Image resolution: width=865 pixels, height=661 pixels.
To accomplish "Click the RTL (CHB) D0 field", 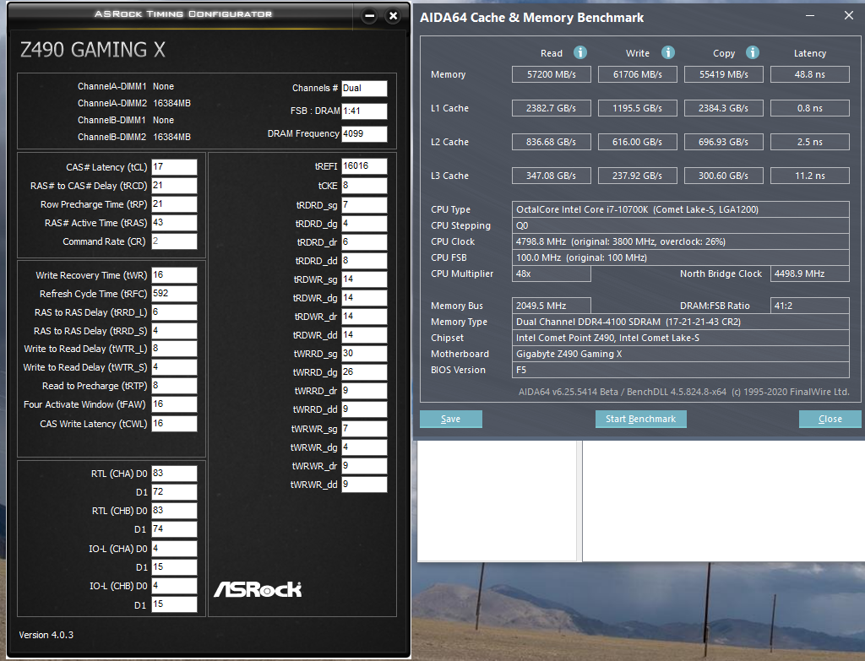I will tap(174, 511).
